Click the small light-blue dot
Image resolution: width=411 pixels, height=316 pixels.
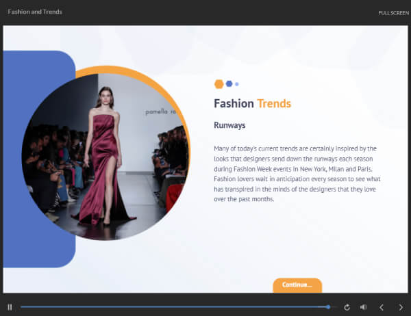tap(237, 84)
